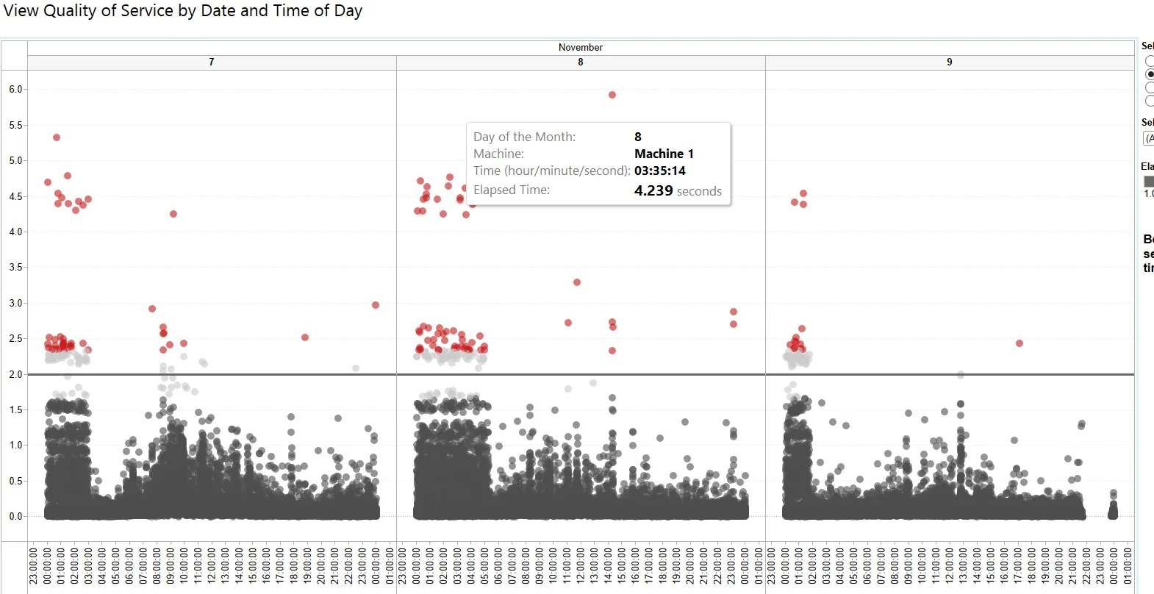
Task: Click the View Quality of Service title
Action: coord(183,11)
